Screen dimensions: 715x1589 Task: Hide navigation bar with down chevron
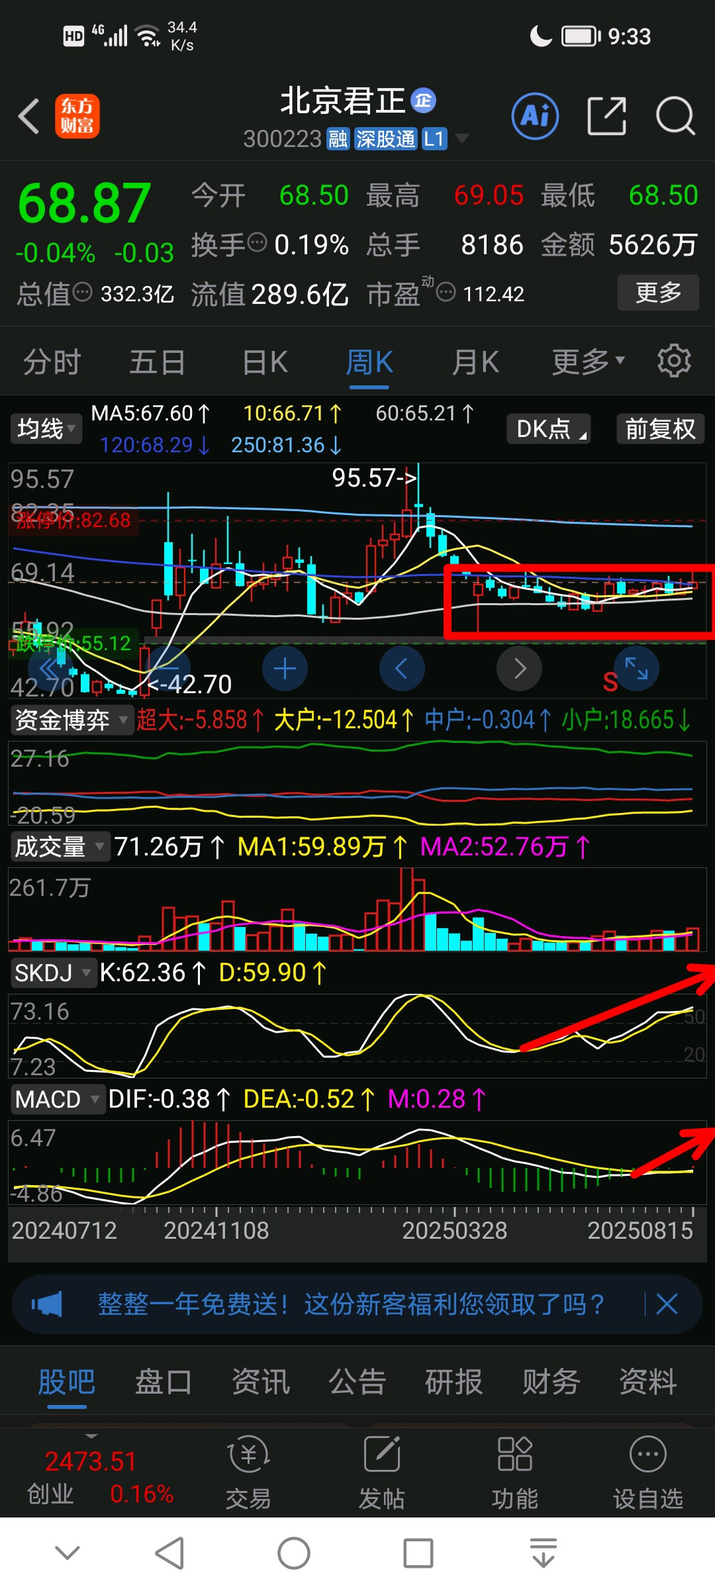[x=68, y=1553]
